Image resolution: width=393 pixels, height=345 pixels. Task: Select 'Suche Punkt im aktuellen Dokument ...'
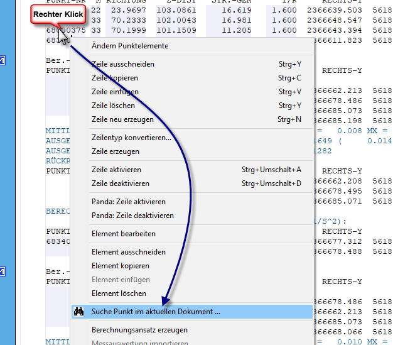[156, 311]
